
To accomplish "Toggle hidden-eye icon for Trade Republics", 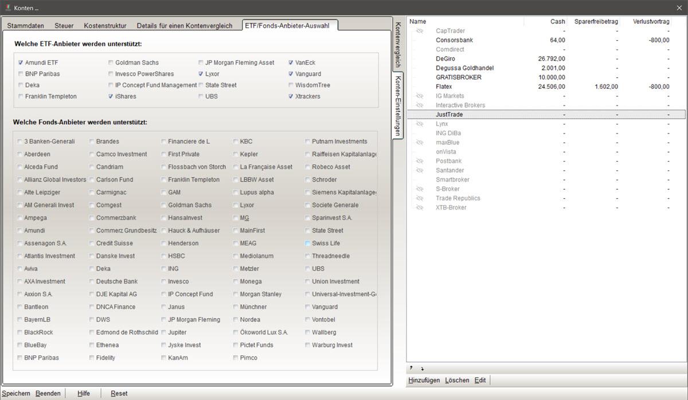I will [x=419, y=198].
